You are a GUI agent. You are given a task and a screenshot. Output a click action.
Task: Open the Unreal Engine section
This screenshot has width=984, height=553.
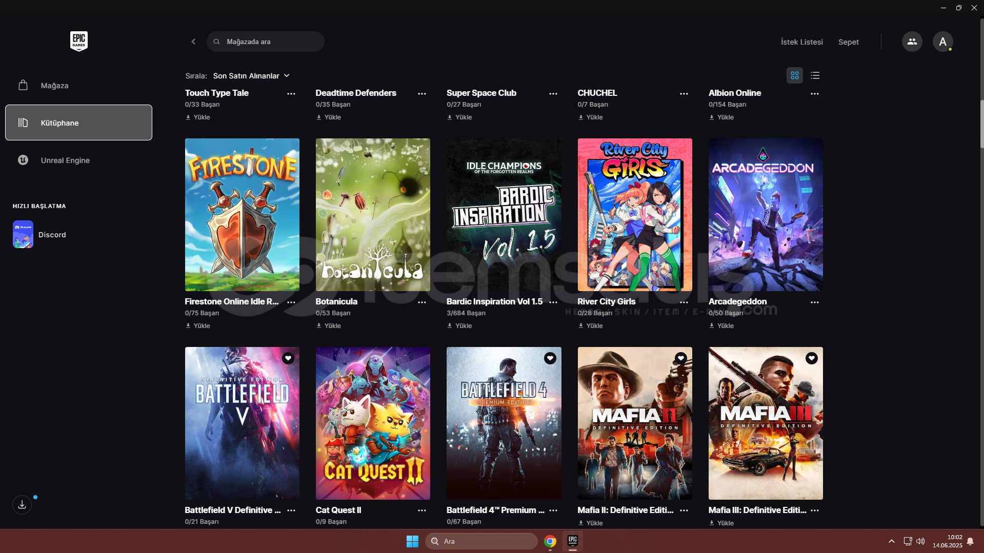coord(78,160)
